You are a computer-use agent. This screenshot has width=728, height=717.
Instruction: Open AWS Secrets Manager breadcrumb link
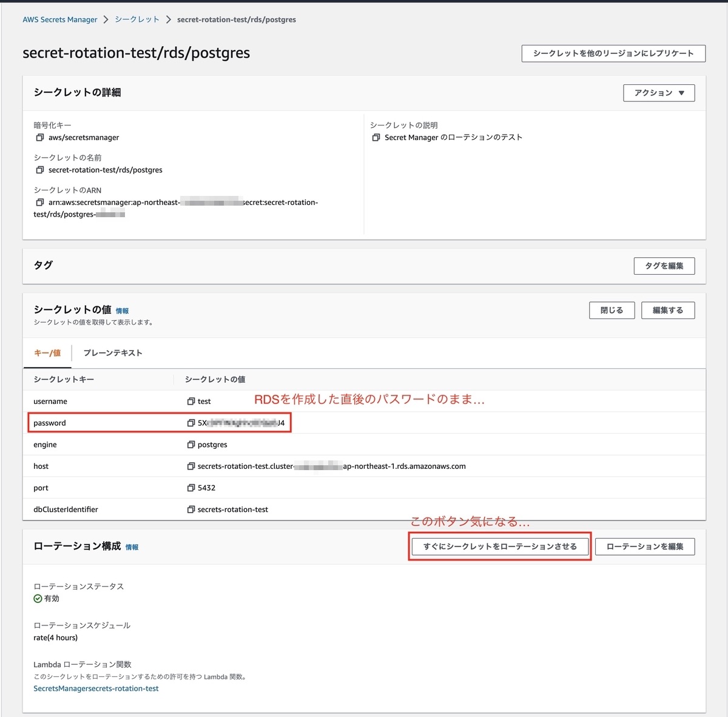[x=60, y=19]
